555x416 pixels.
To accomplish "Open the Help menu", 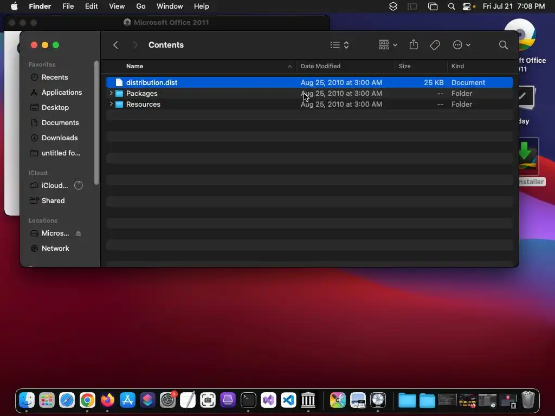I will click(202, 6).
